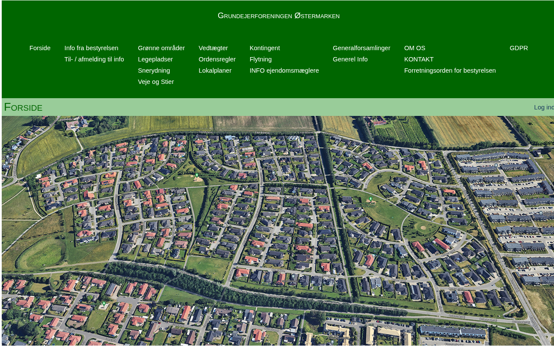554x346 pixels.
Task: Open the Legepladser link
Action: pos(155,59)
